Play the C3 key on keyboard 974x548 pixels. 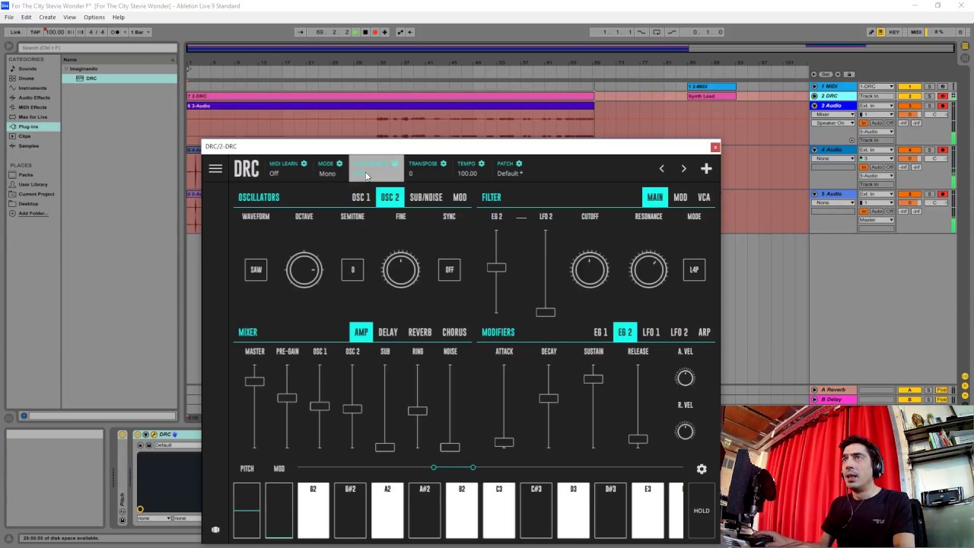click(x=499, y=511)
